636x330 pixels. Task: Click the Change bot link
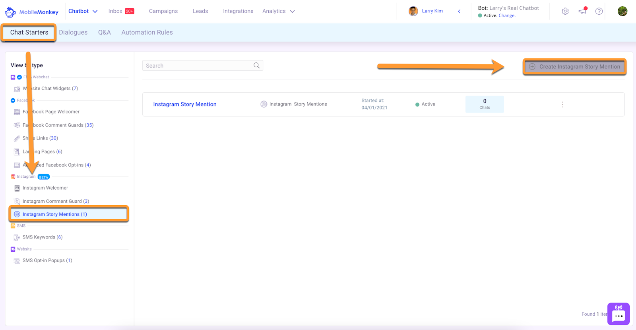(507, 16)
